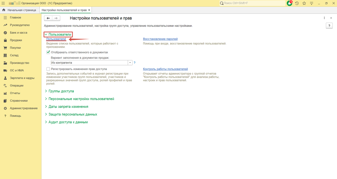This screenshot has height=179, width=337.
Task: Open the Из контрагента dropdown arrow
Action: tap(130, 63)
